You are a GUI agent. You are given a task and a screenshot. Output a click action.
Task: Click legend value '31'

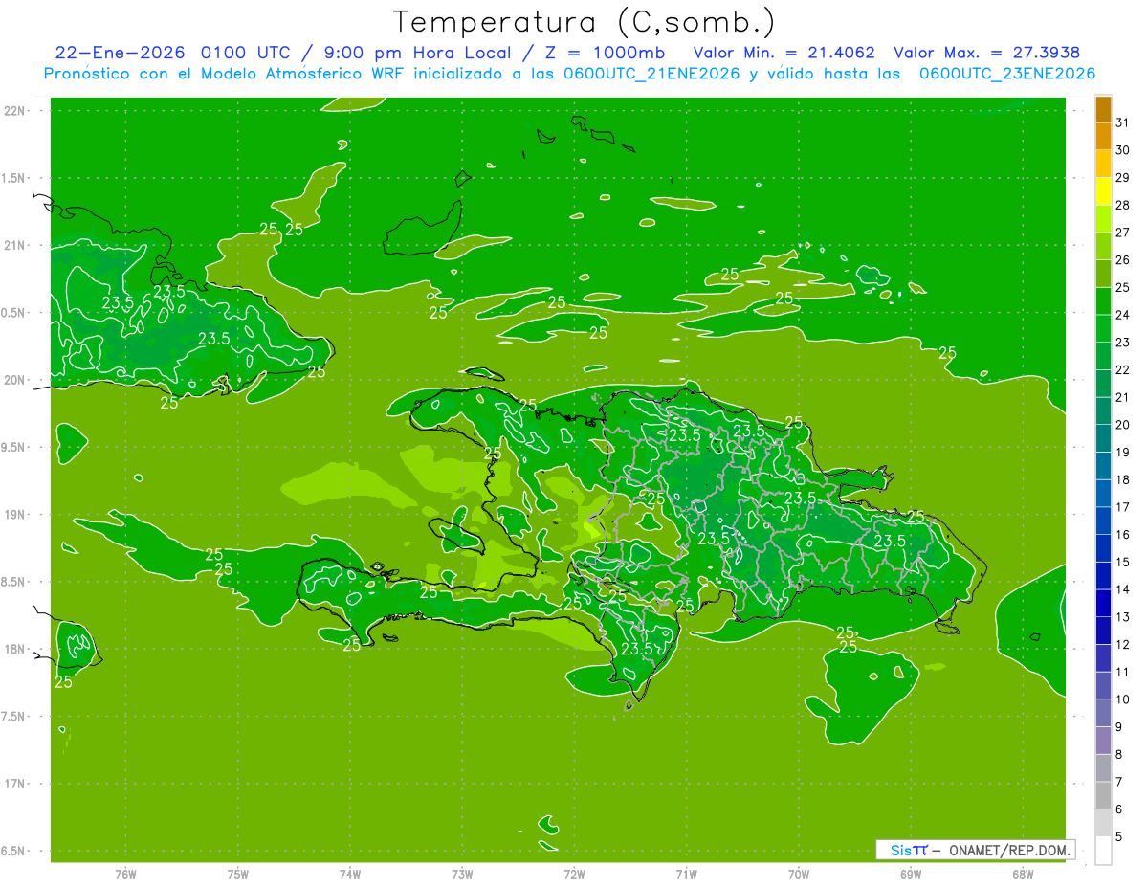pos(1122,122)
